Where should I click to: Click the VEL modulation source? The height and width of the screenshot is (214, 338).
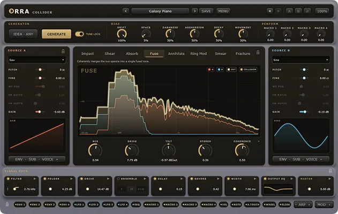point(223,204)
